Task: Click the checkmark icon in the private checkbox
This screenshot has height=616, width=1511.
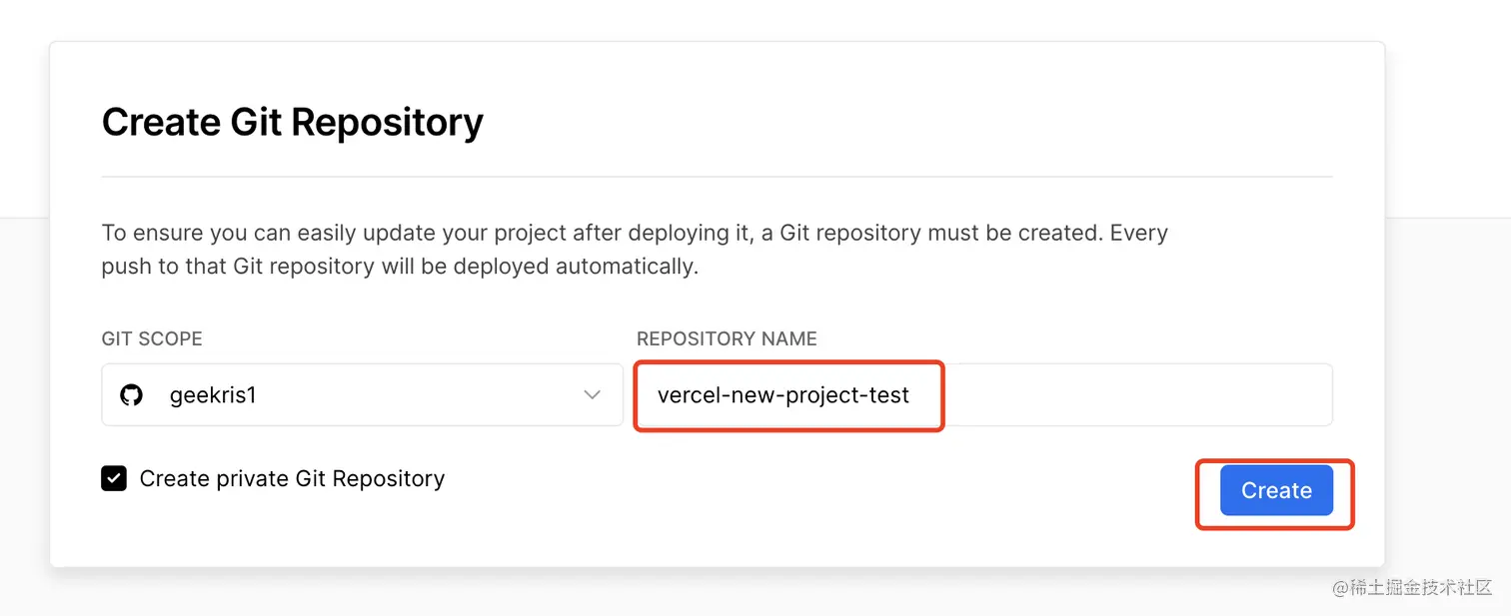Action: 114,478
